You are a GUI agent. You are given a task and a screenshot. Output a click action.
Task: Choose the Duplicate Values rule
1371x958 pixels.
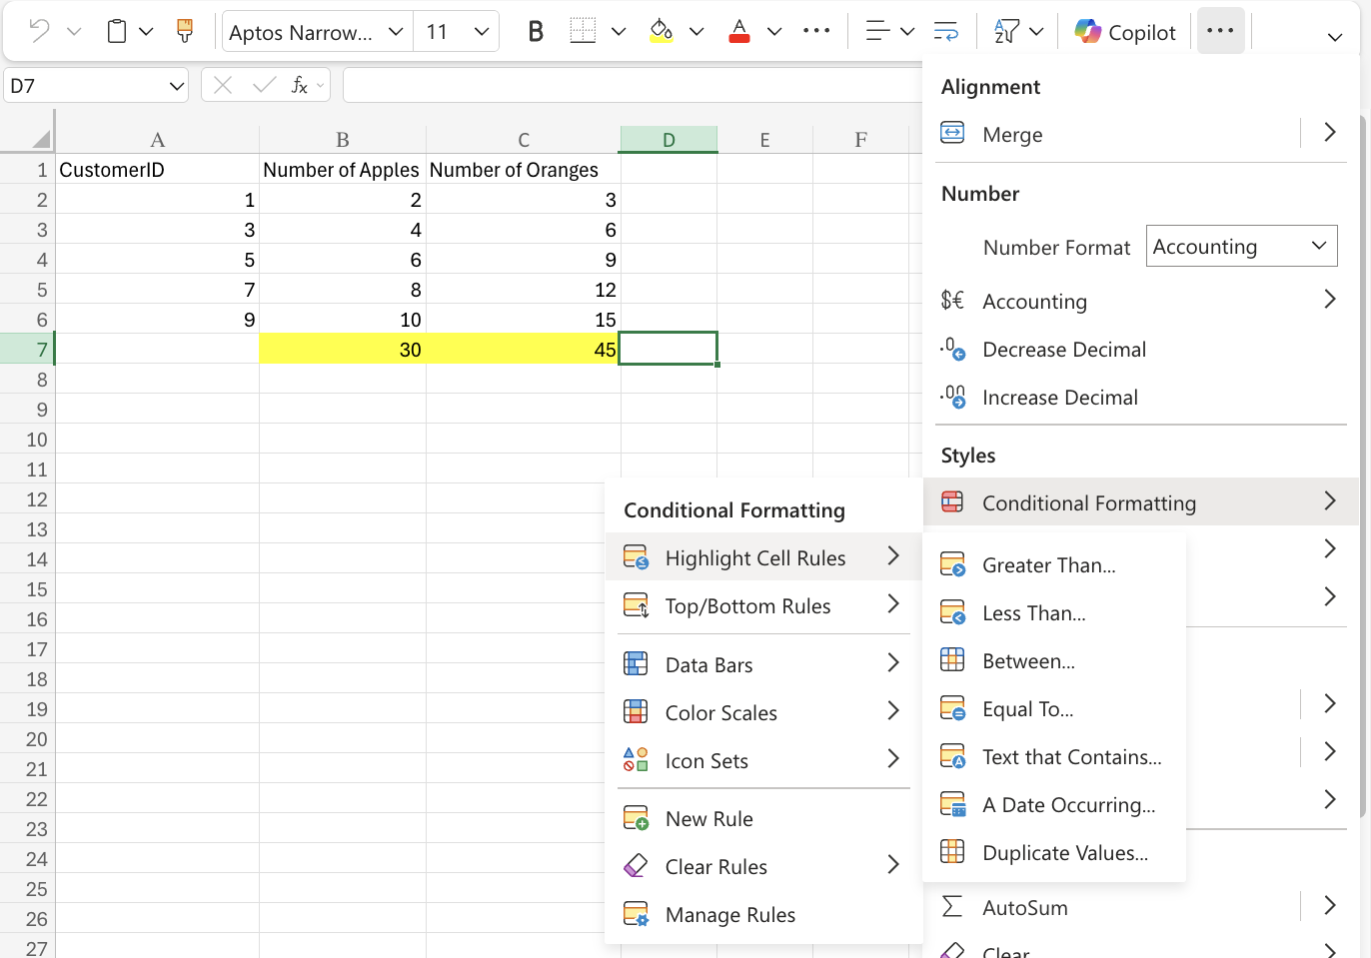click(x=1063, y=852)
